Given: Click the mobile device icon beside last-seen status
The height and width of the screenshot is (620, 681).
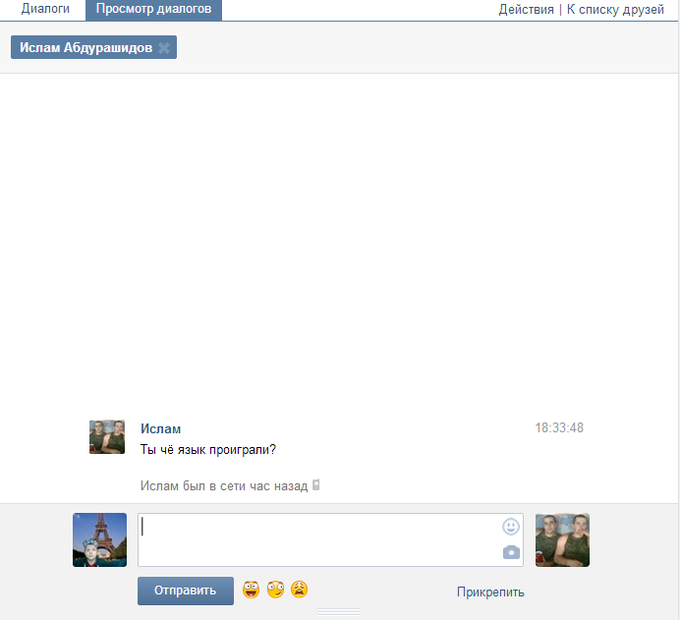Looking at the screenshot, I should (316, 485).
